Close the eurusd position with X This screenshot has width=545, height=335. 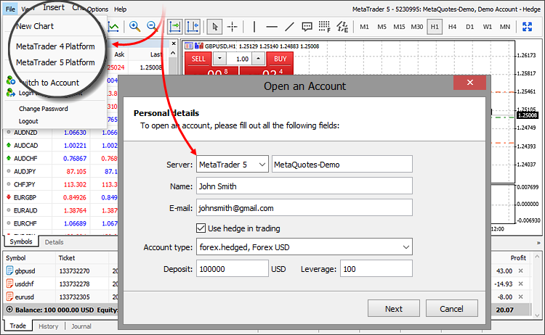tap(521, 297)
